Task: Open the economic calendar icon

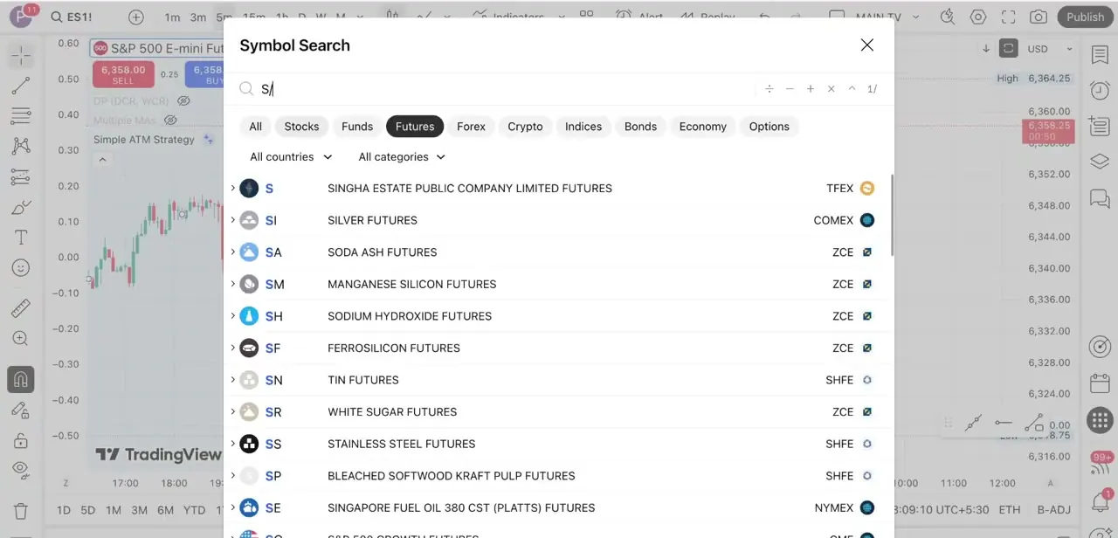Action: pos(1100,383)
